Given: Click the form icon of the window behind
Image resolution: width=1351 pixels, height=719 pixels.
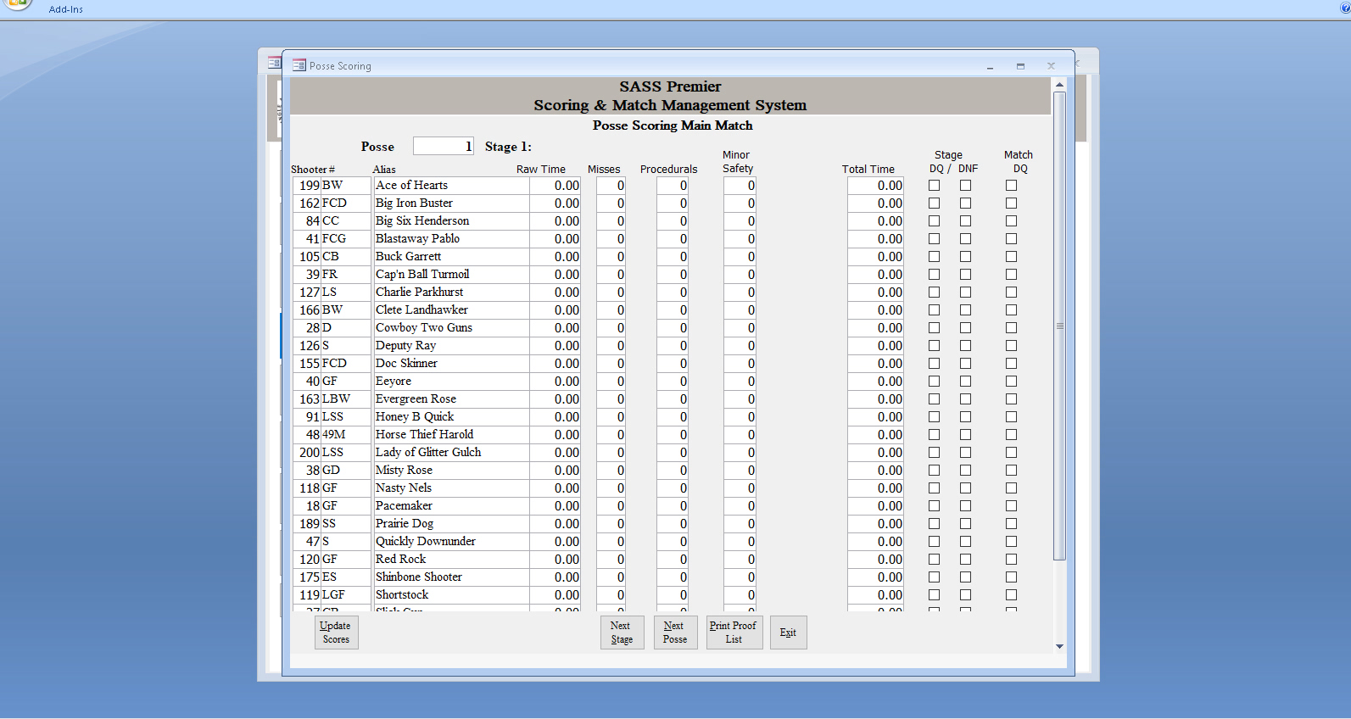Looking at the screenshot, I should pos(274,63).
